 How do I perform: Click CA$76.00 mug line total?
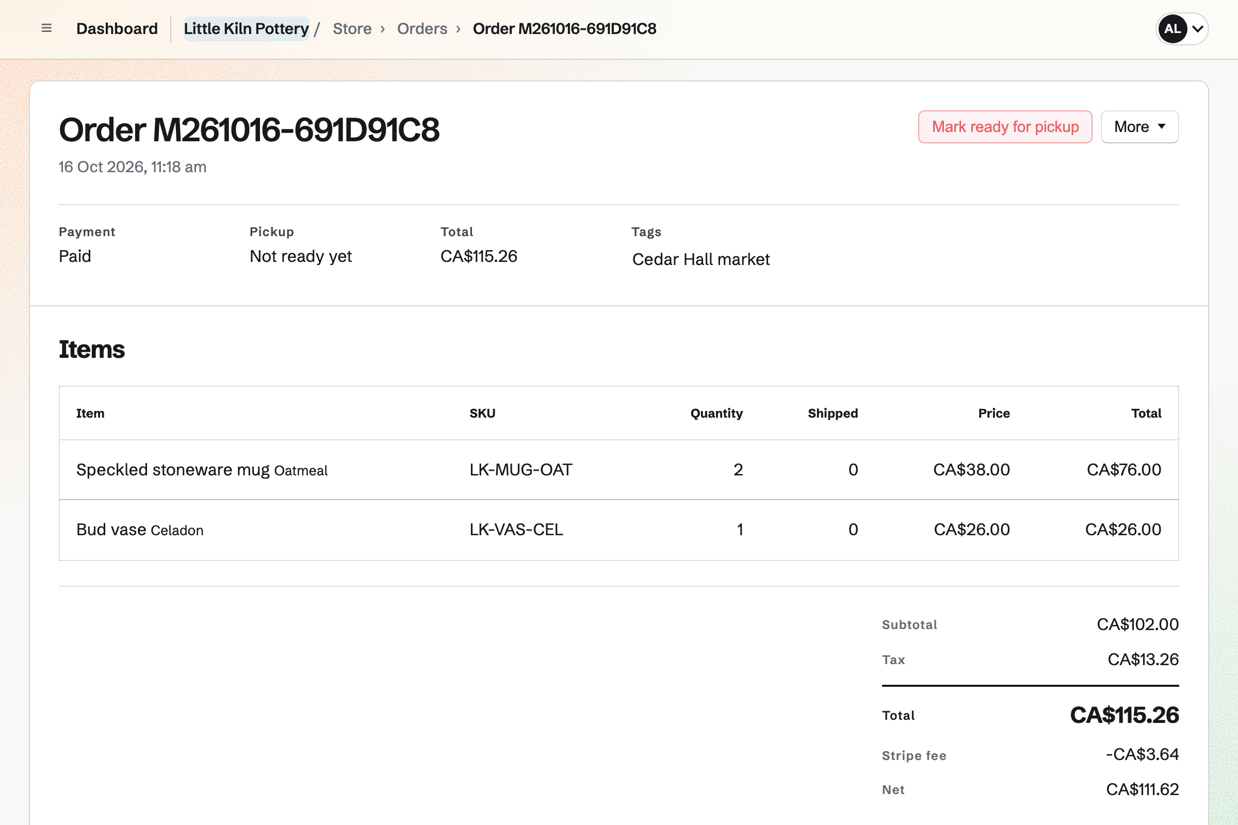(1124, 470)
